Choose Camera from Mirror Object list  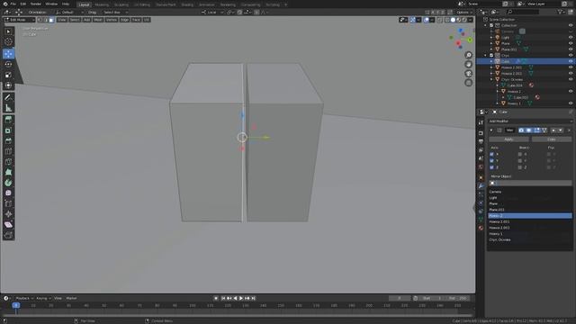[x=530, y=192]
